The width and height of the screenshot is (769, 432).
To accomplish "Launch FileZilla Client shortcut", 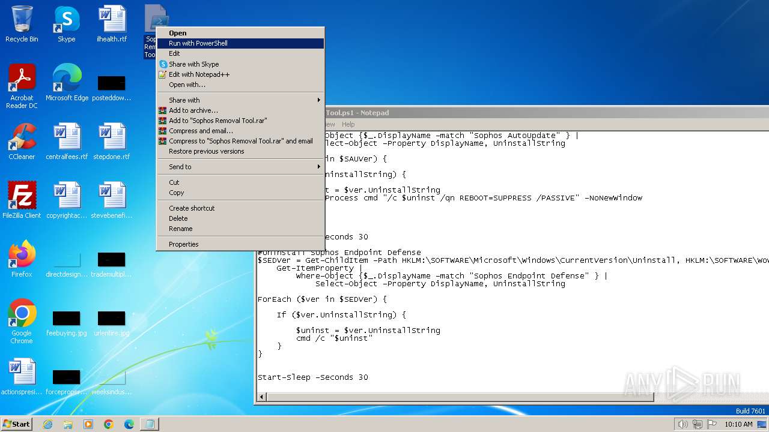I will point(22,200).
